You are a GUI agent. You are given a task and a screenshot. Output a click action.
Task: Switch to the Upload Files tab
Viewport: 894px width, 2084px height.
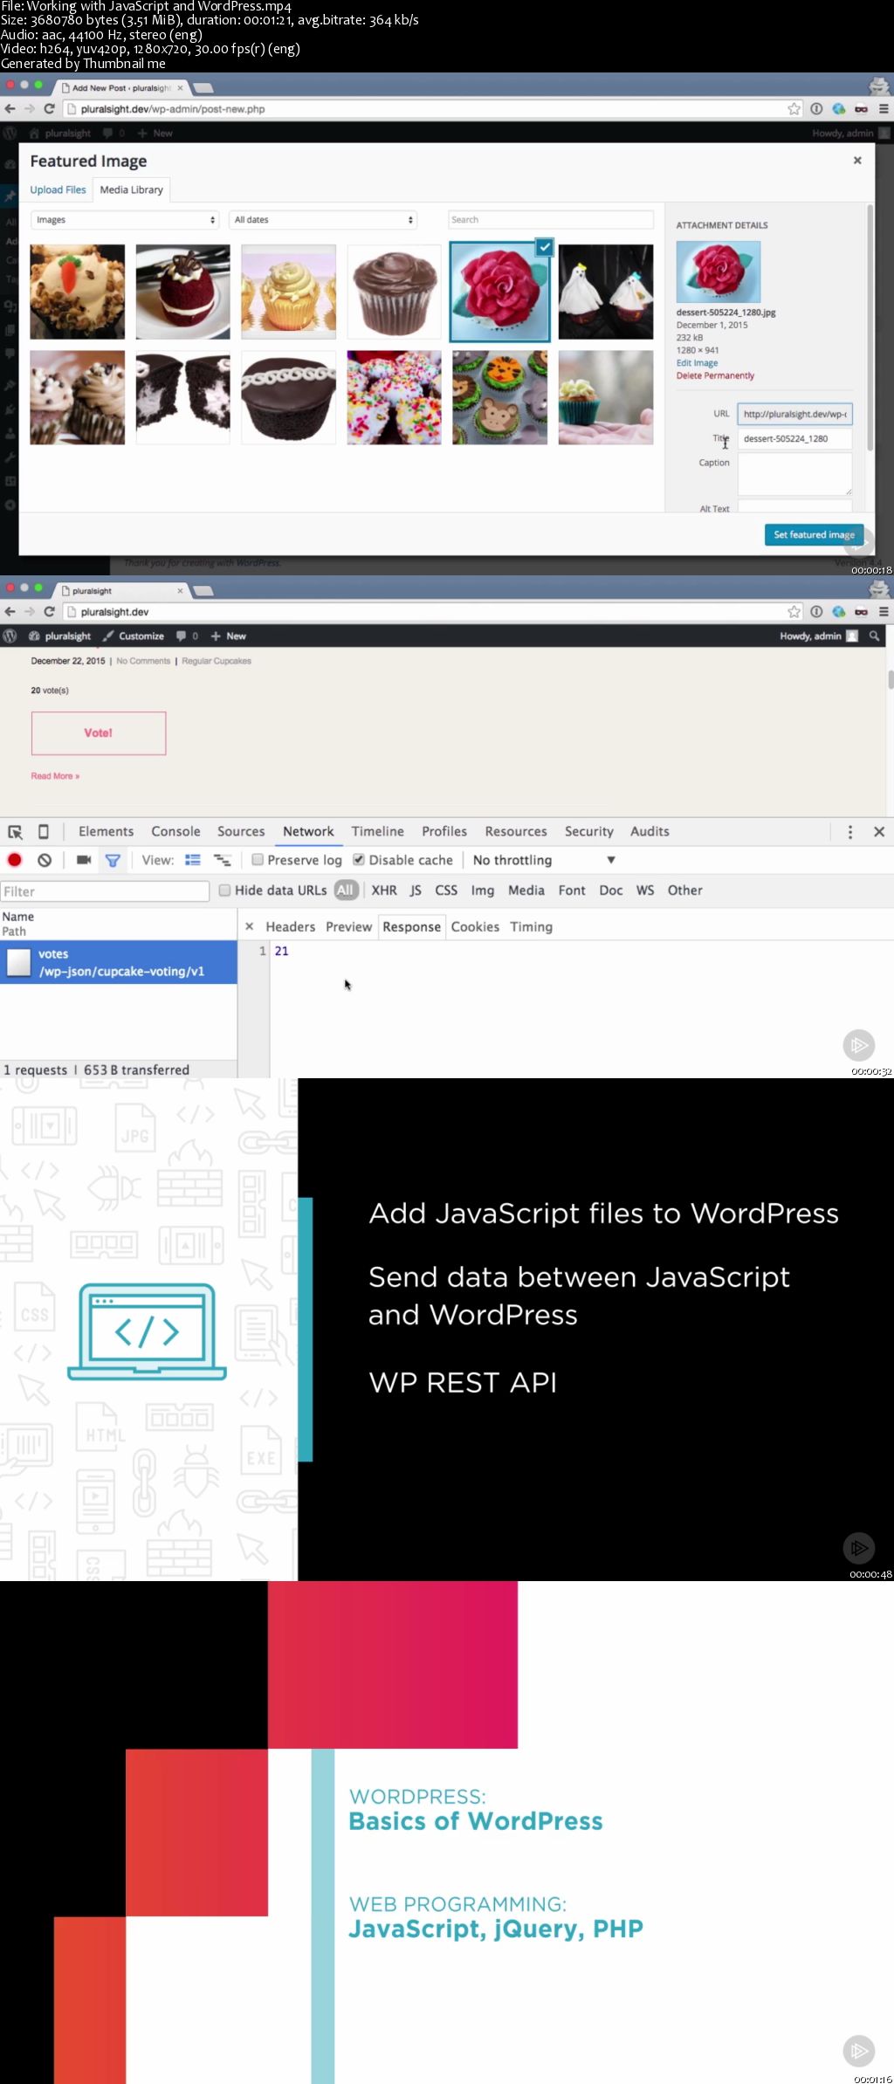coord(58,189)
